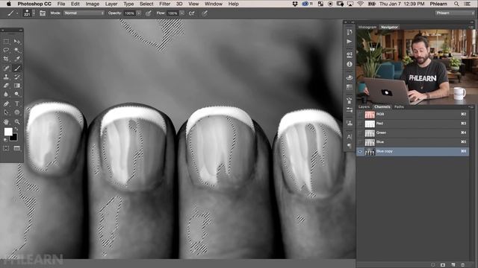Select the Lasso tool
The height and width of the screenshot is (268, 478).
(x=6, y=50)
